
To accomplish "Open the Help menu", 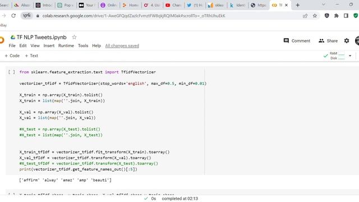I will tap(96, 45).
